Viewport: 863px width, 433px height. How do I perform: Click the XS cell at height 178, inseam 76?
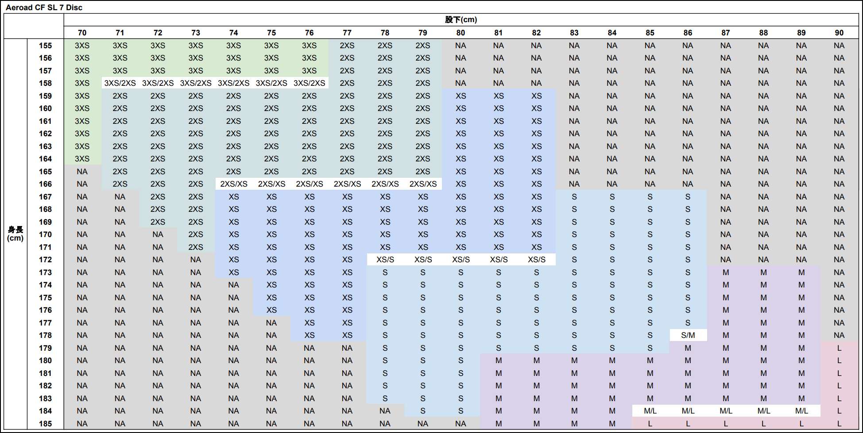[310, 335]
